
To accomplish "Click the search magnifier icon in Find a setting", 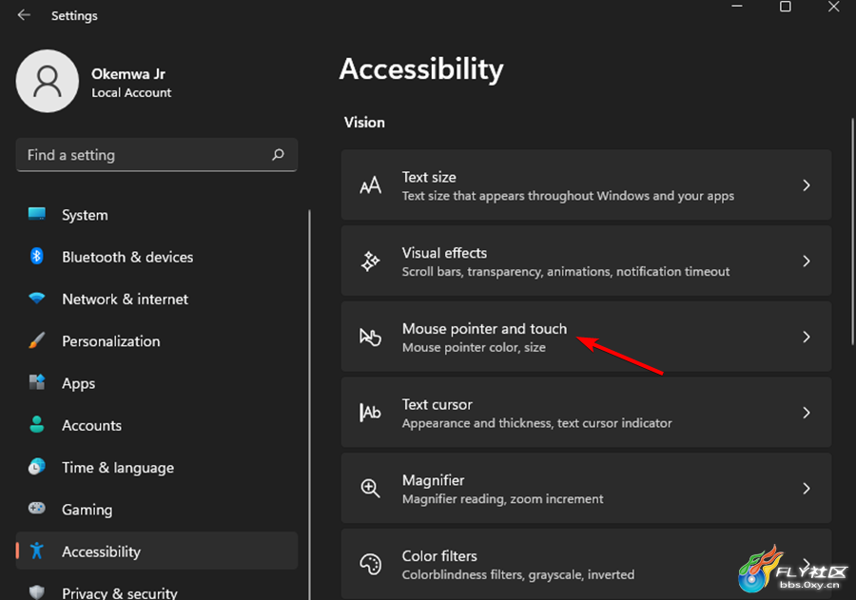I will click(x=278, y=154).
